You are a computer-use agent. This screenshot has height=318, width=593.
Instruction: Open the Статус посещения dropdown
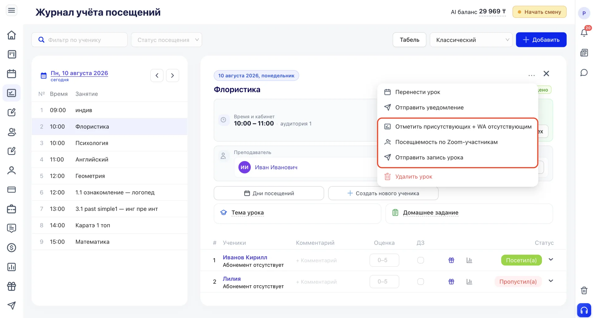[x=166, y=40]
